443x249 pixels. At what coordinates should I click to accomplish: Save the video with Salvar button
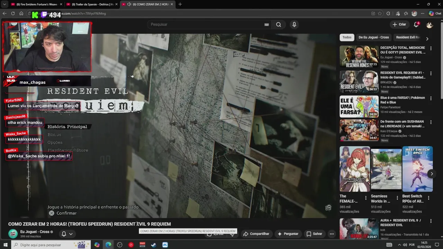click(314, 234)
